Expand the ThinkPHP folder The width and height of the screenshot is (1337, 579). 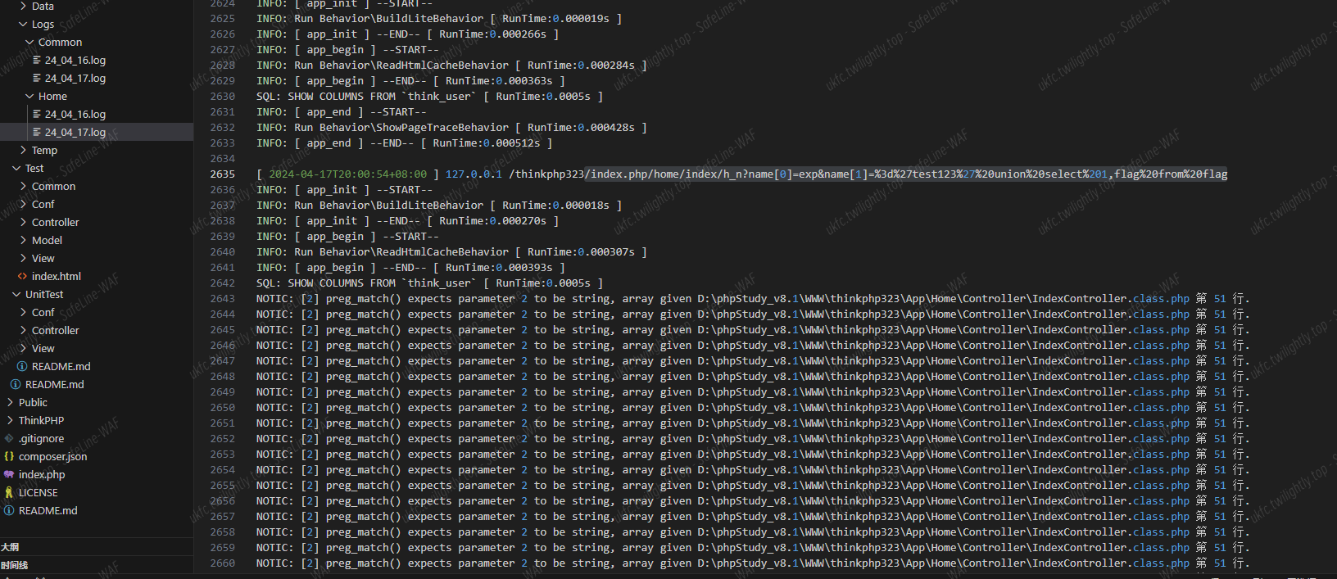[10, 421]
